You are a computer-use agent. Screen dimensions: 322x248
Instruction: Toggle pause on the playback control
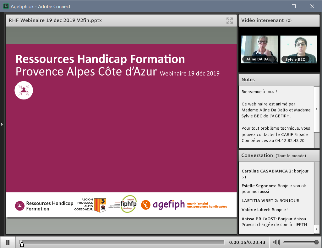pyautogui.click(x=8, y=242)
